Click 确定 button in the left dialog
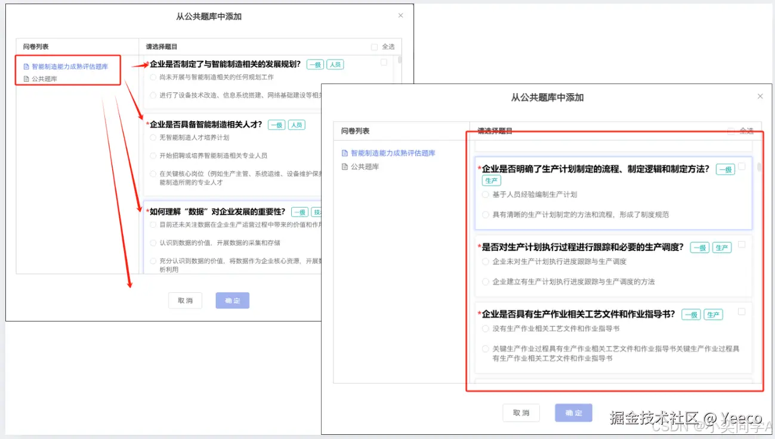The image size is (775, 439). [233, 301]
